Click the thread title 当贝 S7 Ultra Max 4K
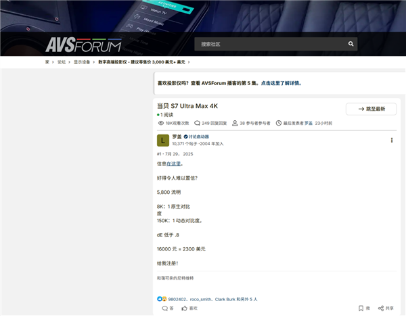Viewport: 406px width, 316px height. (187, 106)
